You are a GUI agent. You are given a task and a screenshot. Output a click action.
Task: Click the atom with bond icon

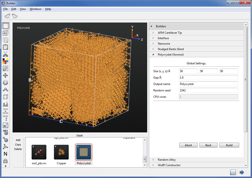[5, 139]
